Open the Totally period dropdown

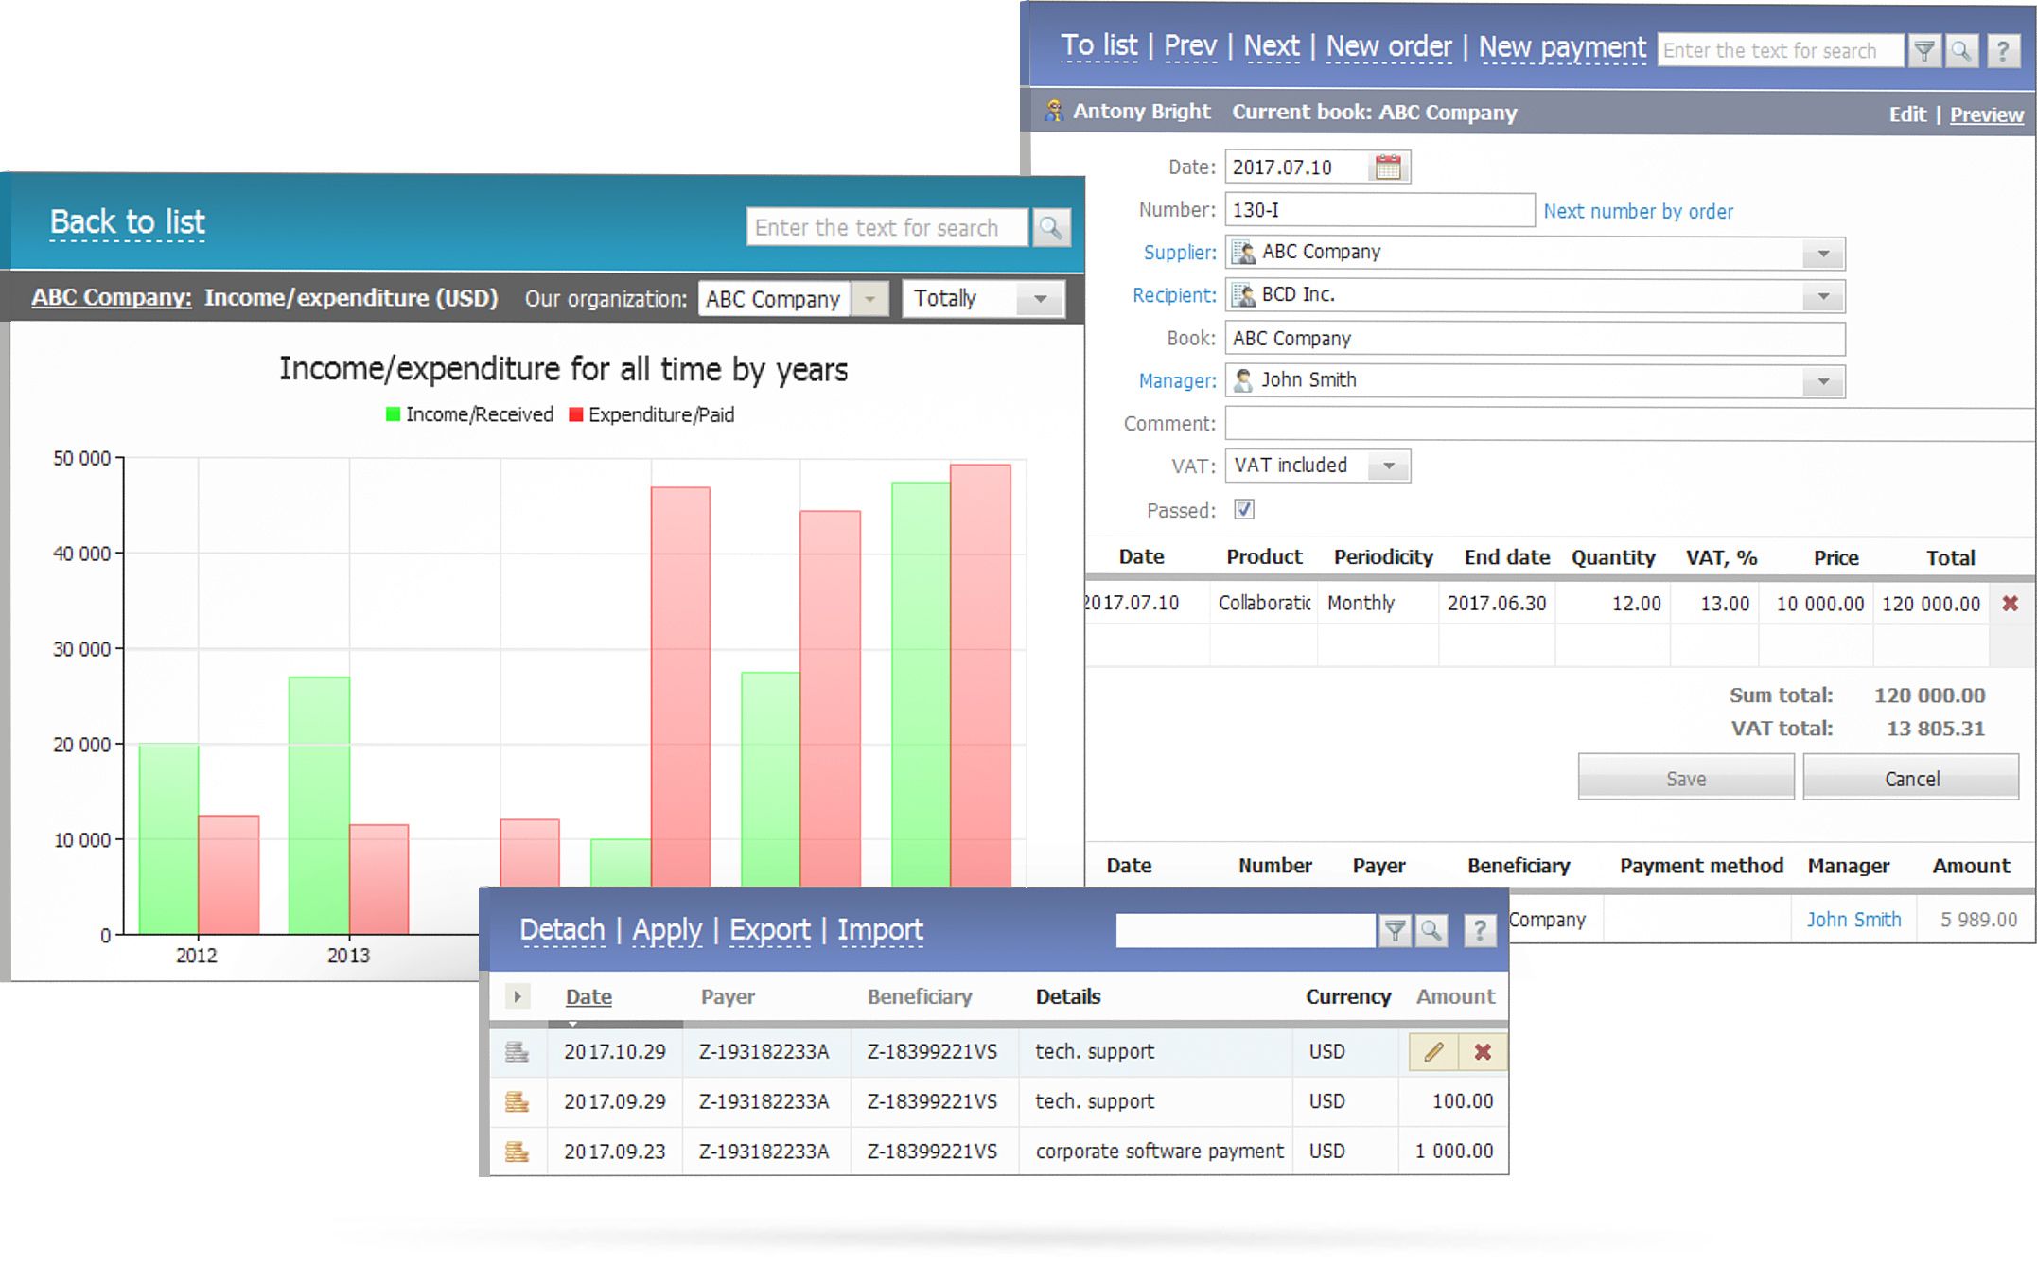pos(1040,299)
